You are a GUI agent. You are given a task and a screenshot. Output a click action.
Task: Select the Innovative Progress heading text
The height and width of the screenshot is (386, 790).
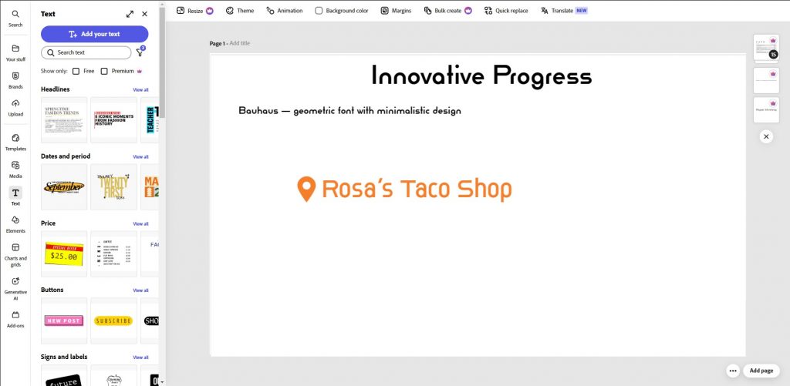[481, 76]
